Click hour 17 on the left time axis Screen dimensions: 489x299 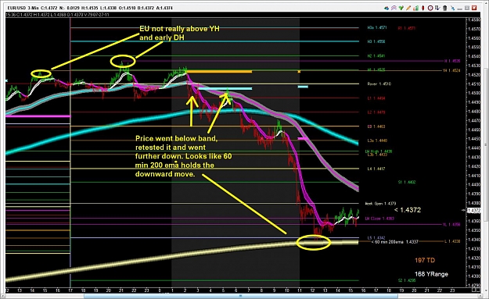(x=70, y=290)
